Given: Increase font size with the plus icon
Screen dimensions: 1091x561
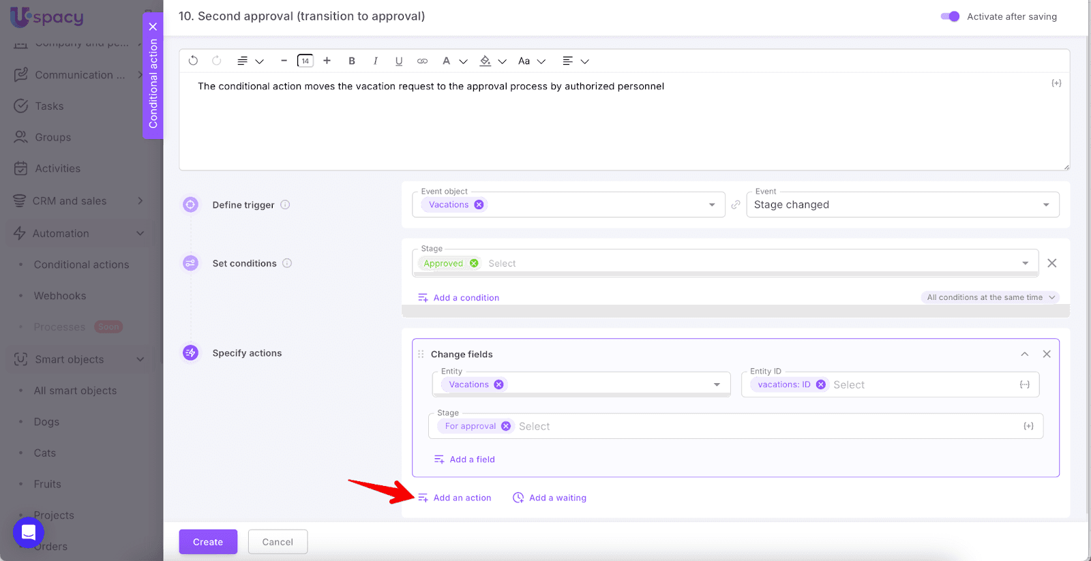Looking at the screenshot, I should pos(327,61).
